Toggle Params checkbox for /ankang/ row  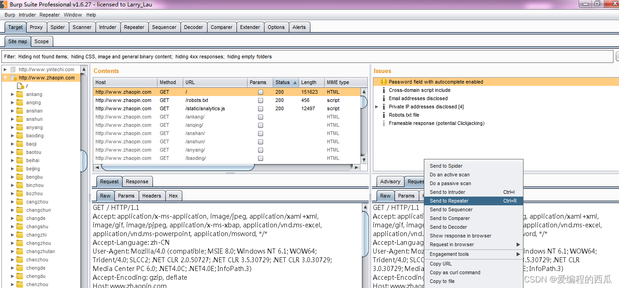260,117
